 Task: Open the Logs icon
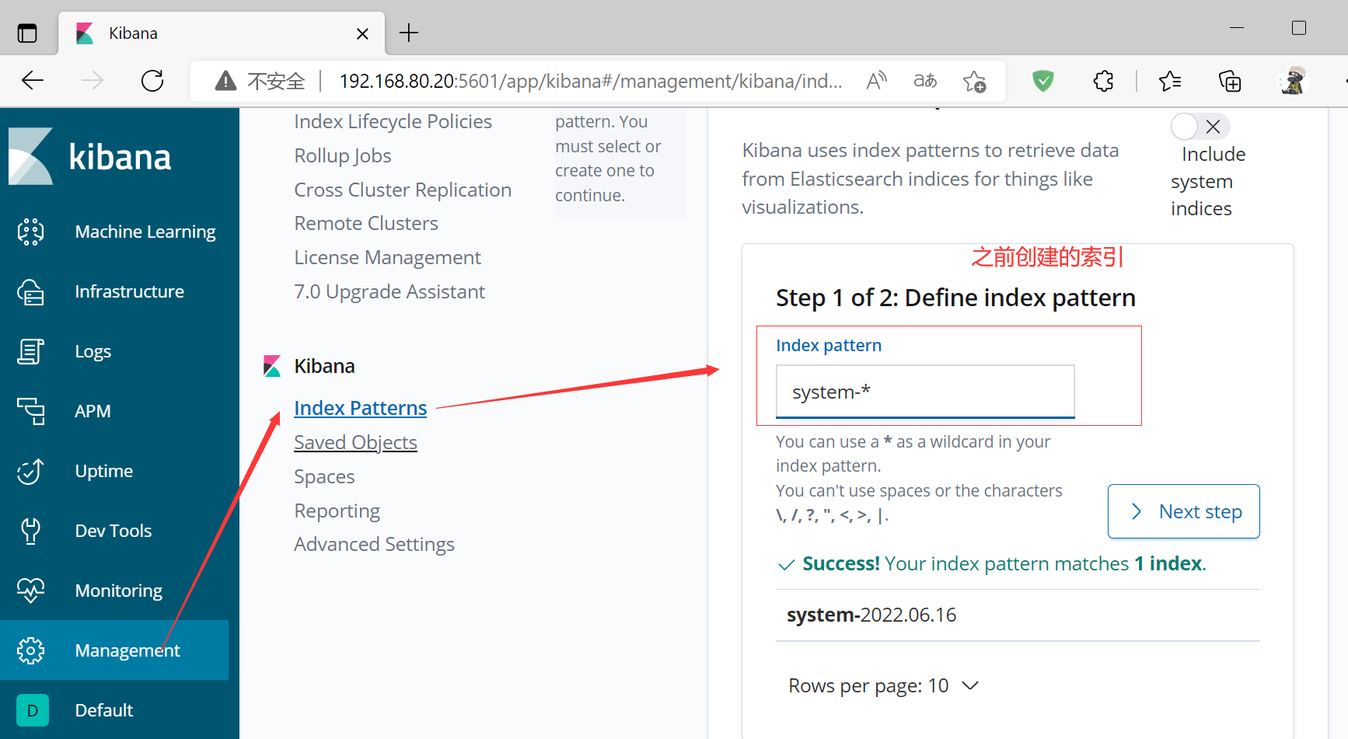pos(31,351)
